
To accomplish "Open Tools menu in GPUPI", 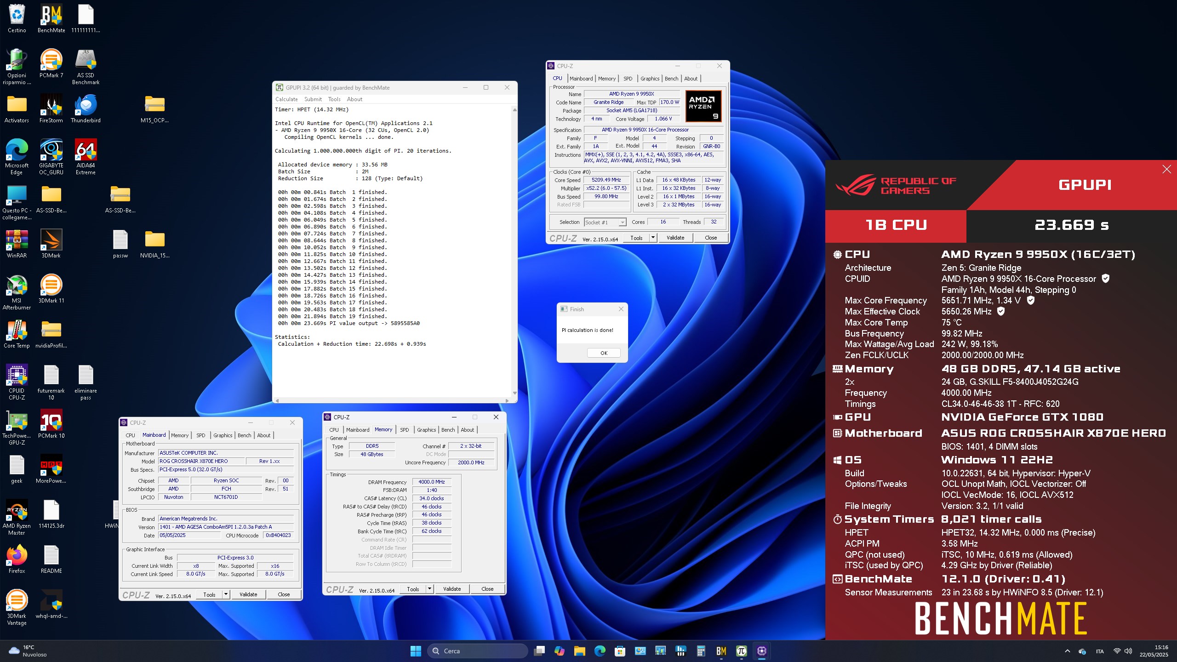I will tap(334, 99).
